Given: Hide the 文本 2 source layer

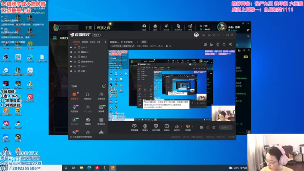Looking at the screenshot, I should pos(71,57).
